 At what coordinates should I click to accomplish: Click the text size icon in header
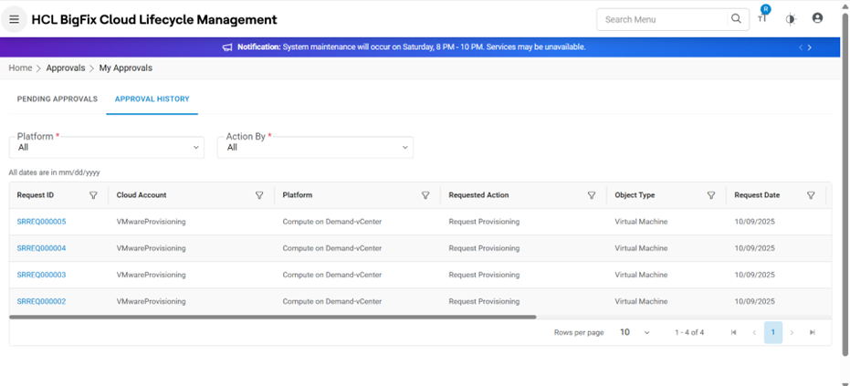tap(762, 19)
